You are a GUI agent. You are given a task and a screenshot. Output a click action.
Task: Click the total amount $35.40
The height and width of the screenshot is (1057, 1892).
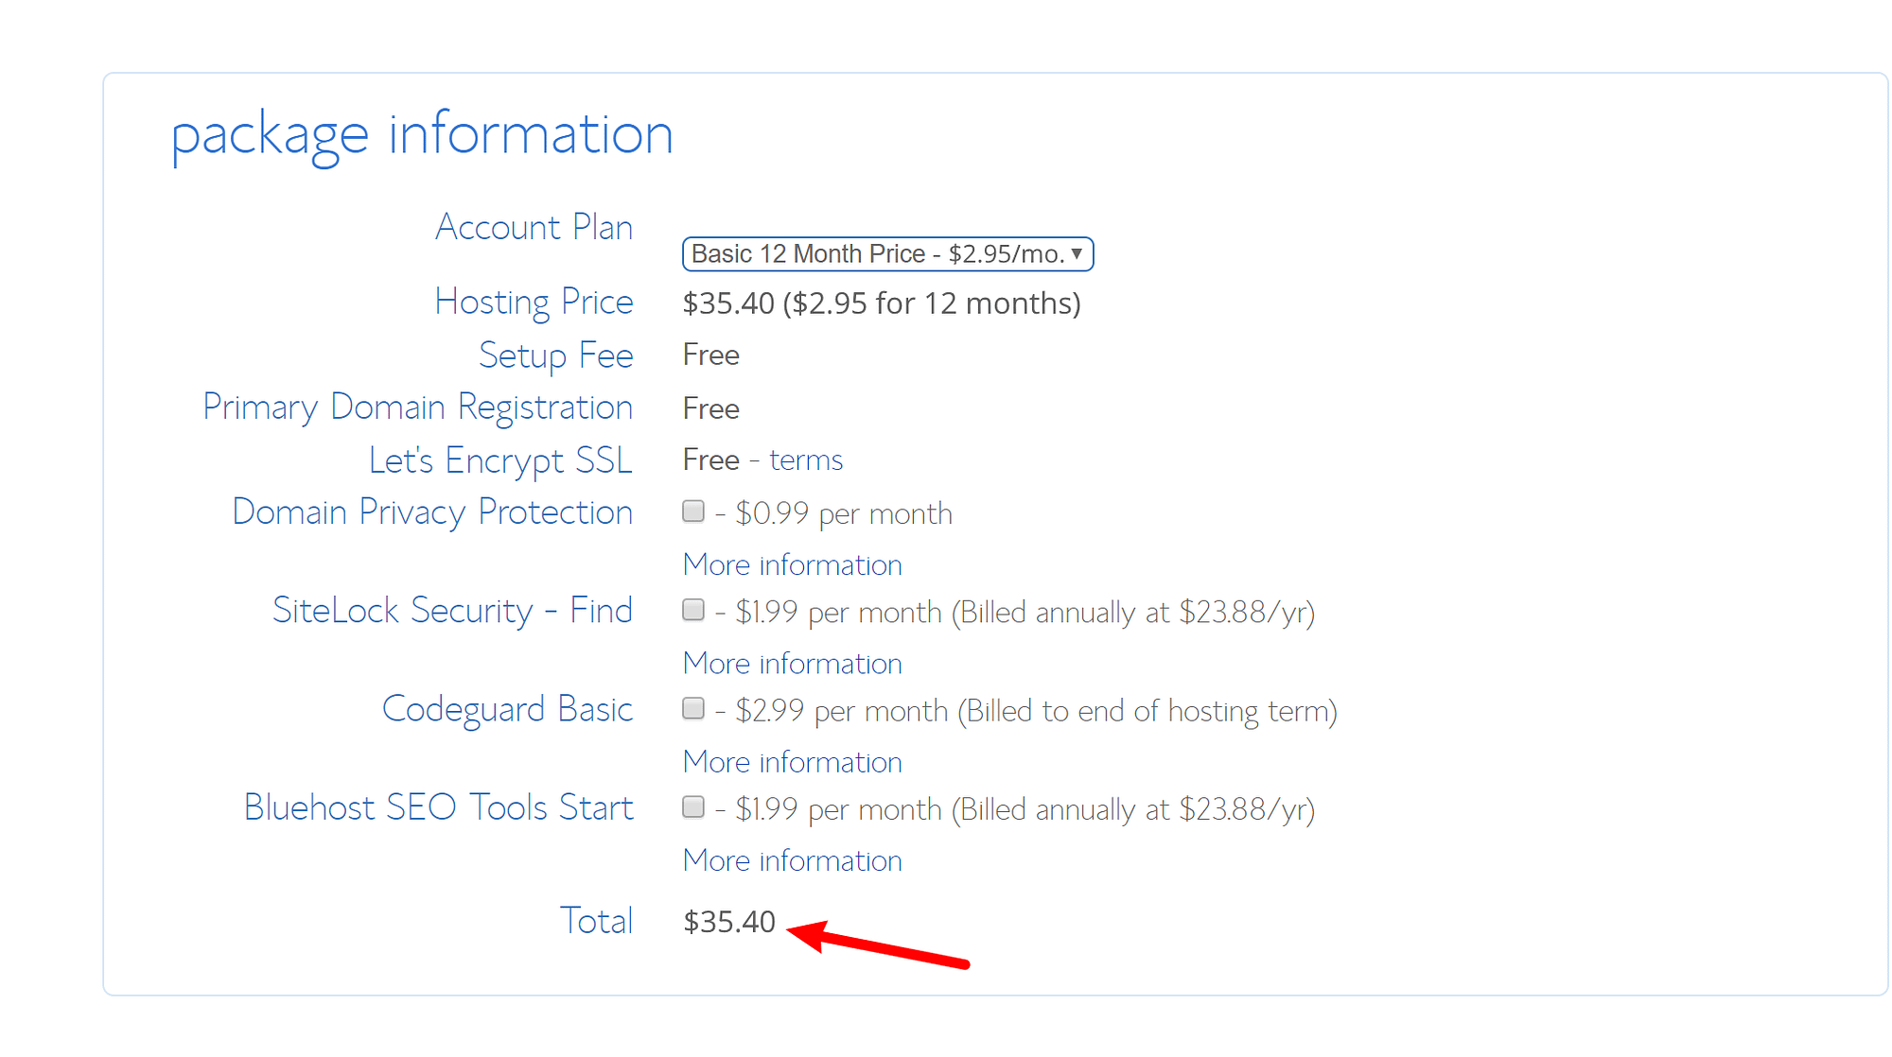point(729,922)
